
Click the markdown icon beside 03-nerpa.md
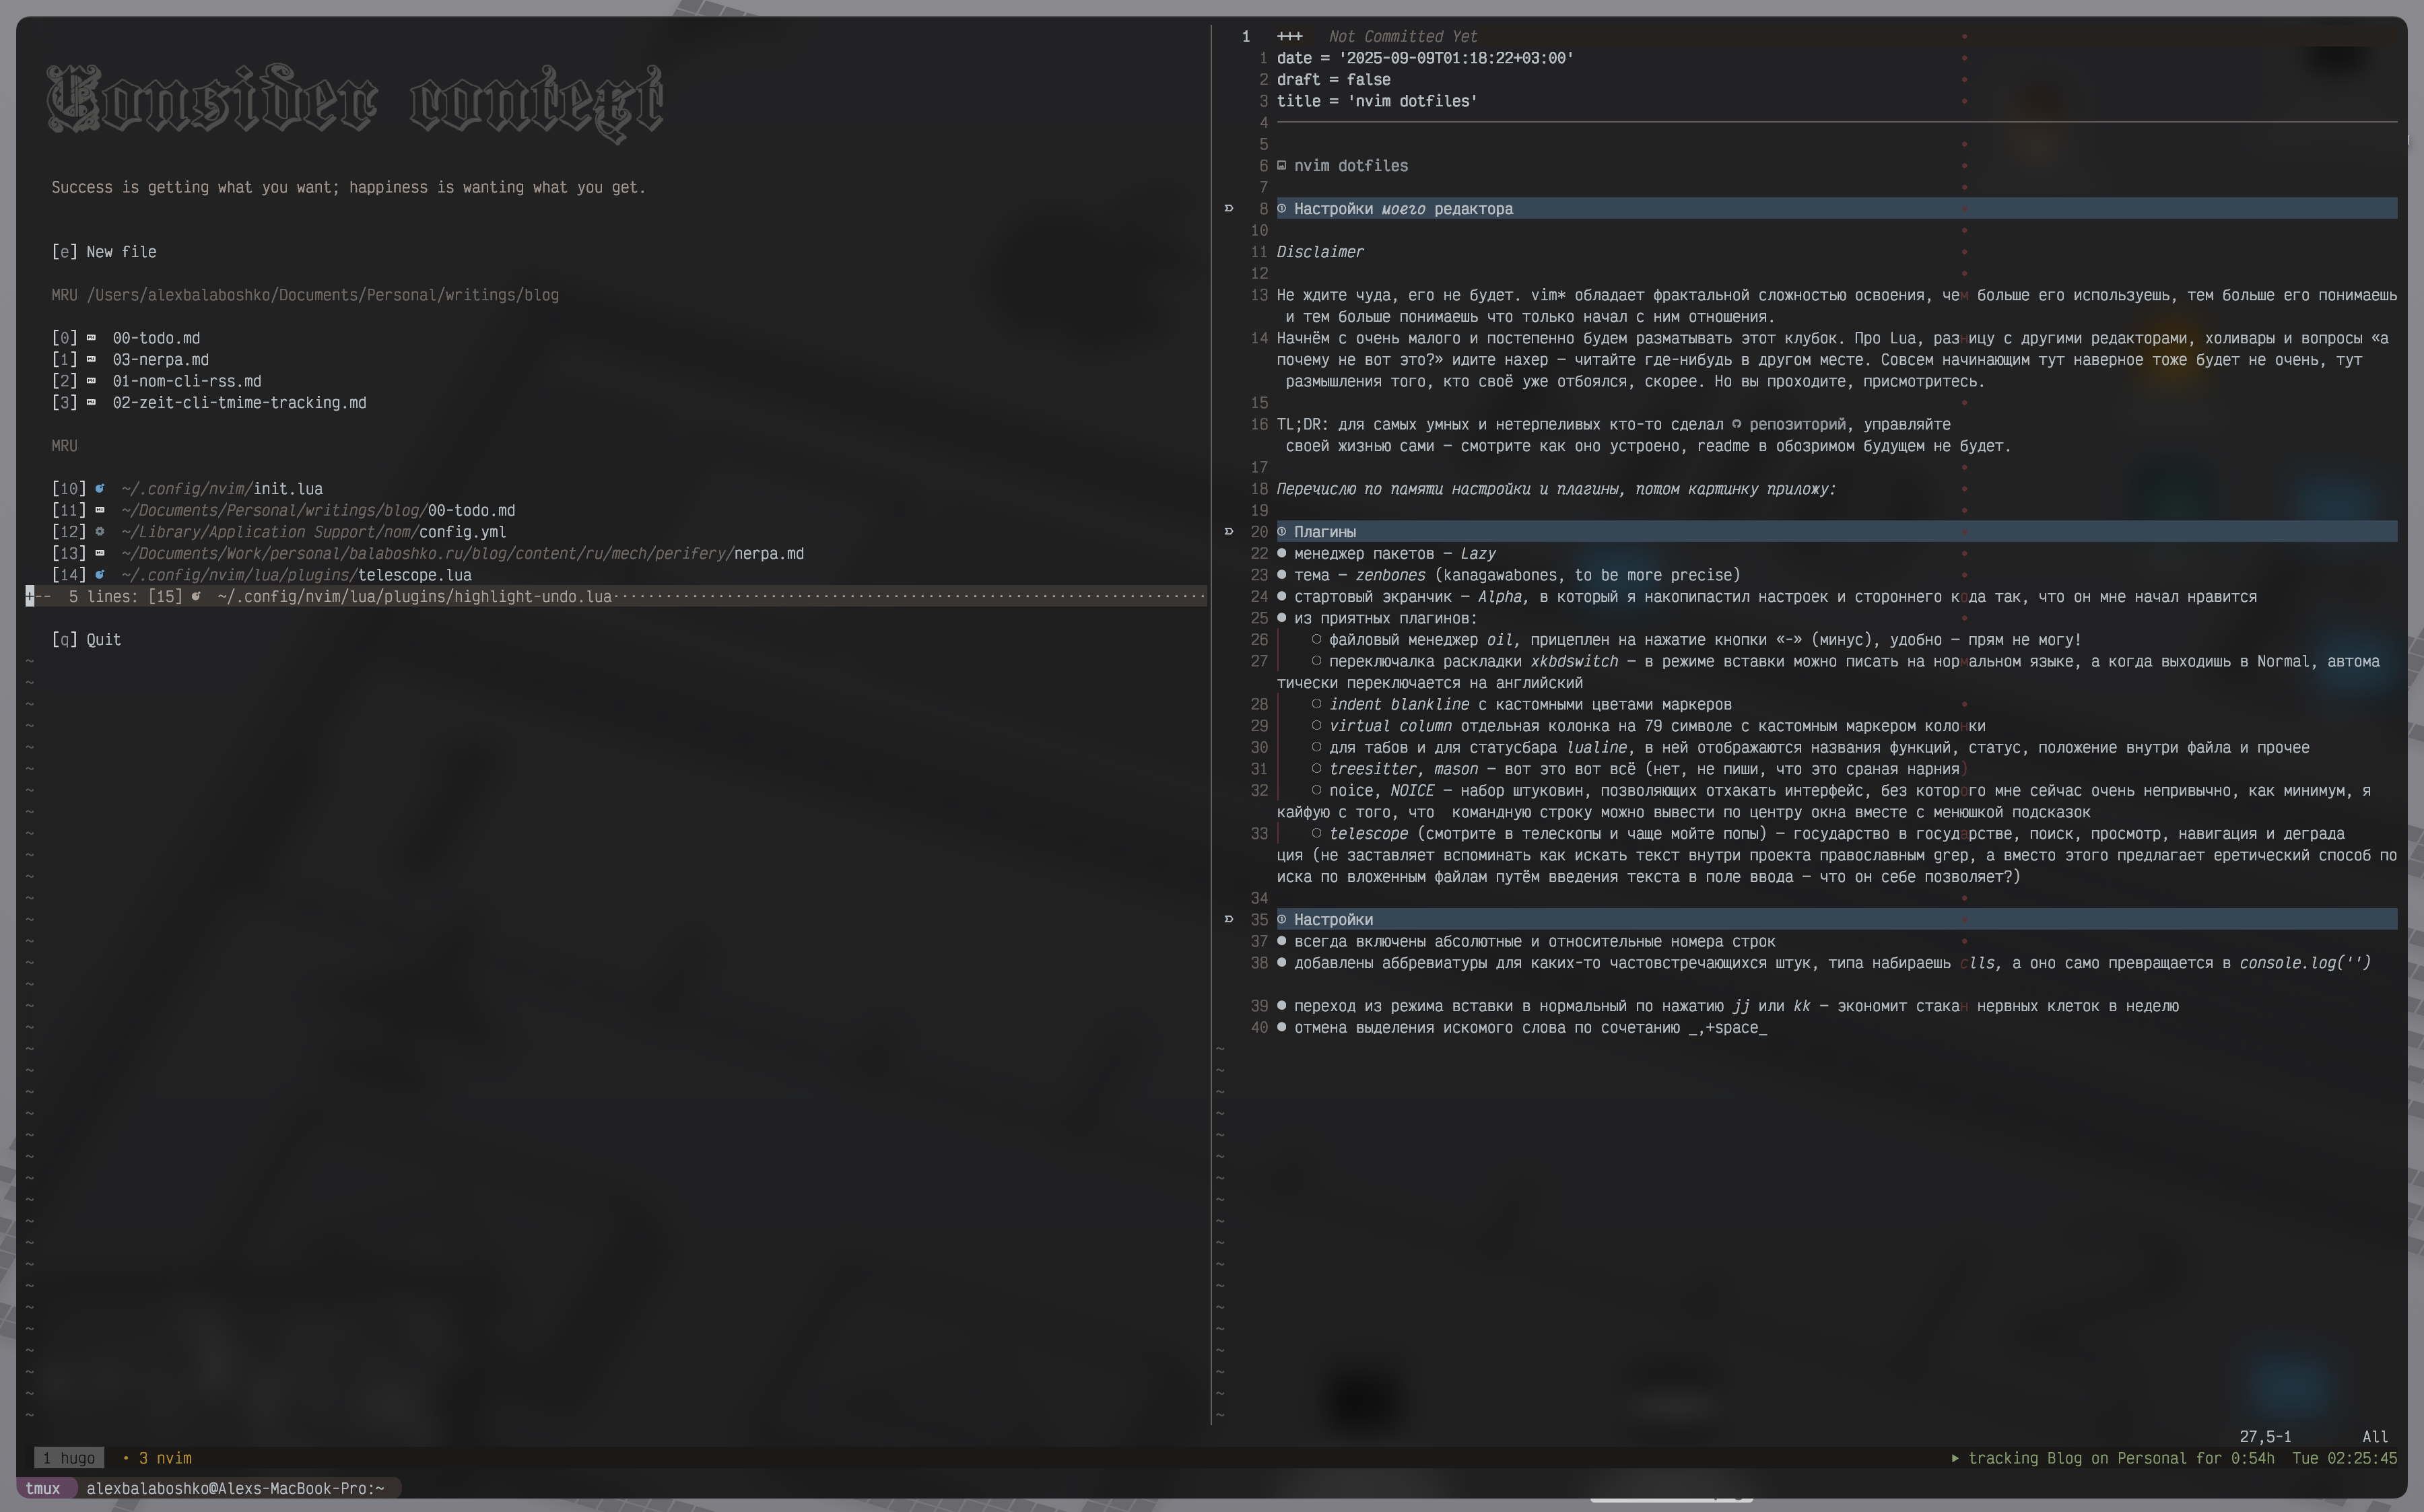click(x=91, y=360)
